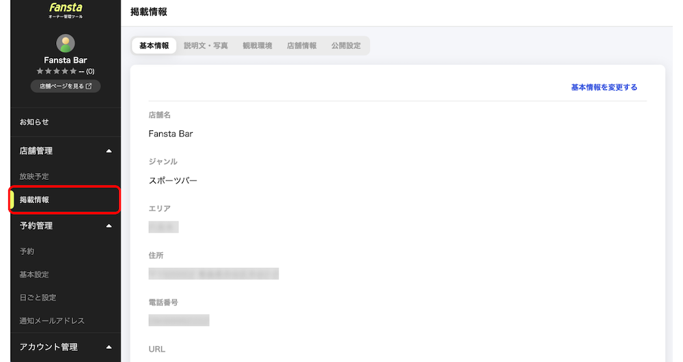Collapse the 予約管理 section arrow
This screenshot has width=683, height=362.
coord(109,226)
